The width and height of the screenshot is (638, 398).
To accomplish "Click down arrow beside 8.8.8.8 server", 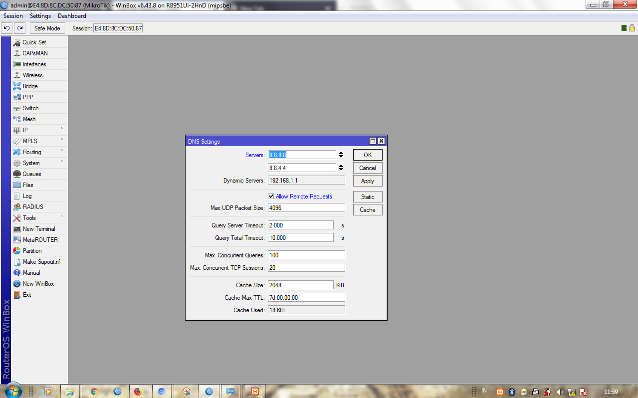I will pyautogui.click(x=341, y=157).
